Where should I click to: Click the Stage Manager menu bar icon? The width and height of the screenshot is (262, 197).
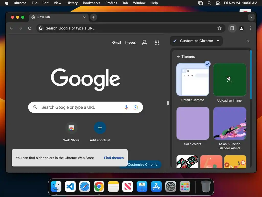coord(200,3)
